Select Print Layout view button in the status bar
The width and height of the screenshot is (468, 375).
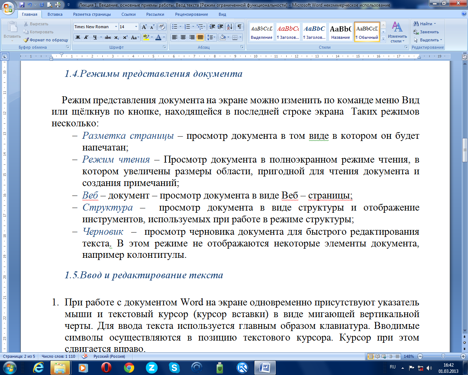click(371, 356)
